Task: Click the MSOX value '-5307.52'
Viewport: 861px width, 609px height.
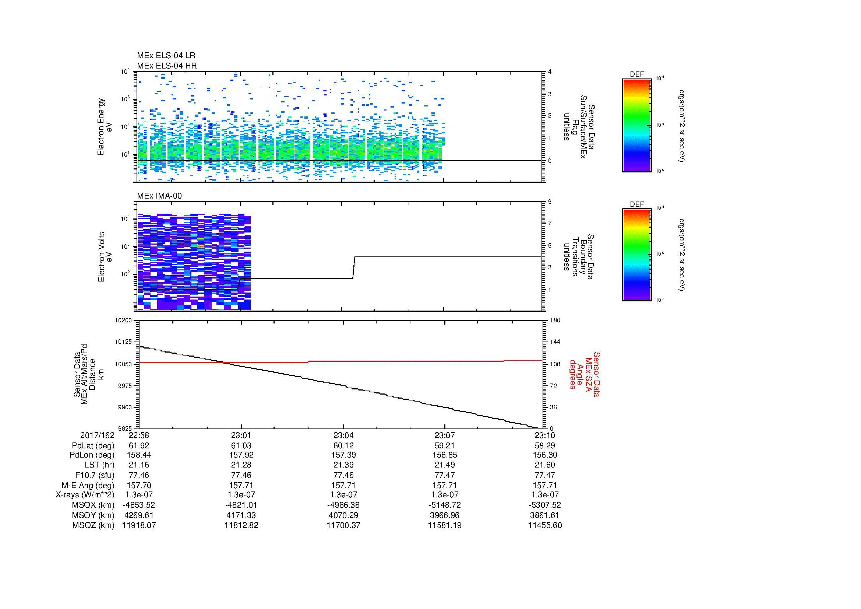Action: click(545, 505)
